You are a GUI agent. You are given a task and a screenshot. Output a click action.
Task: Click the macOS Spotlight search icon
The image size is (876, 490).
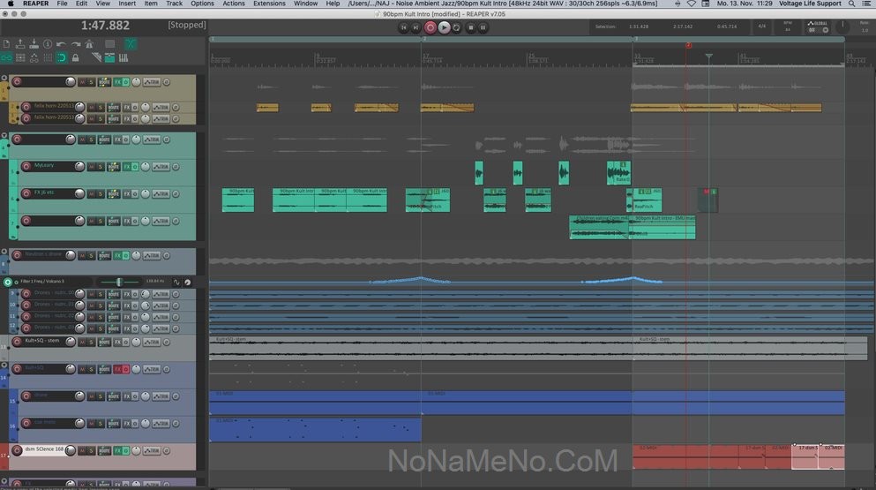pyautogui.click(x=850, y=4)
